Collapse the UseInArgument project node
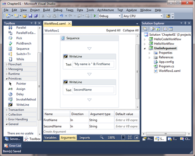 tap(145, 49)
